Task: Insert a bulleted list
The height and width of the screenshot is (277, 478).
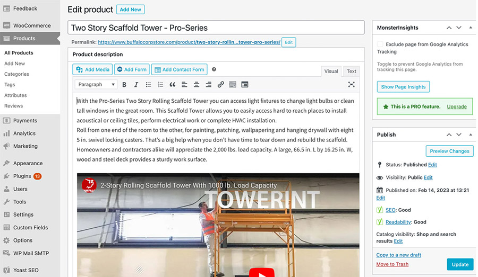Action: coord(148,85)
